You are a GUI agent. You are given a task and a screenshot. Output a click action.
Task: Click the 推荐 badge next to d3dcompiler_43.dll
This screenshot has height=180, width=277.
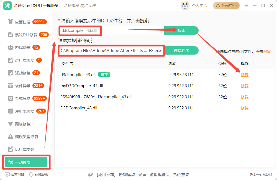(104, 74)
